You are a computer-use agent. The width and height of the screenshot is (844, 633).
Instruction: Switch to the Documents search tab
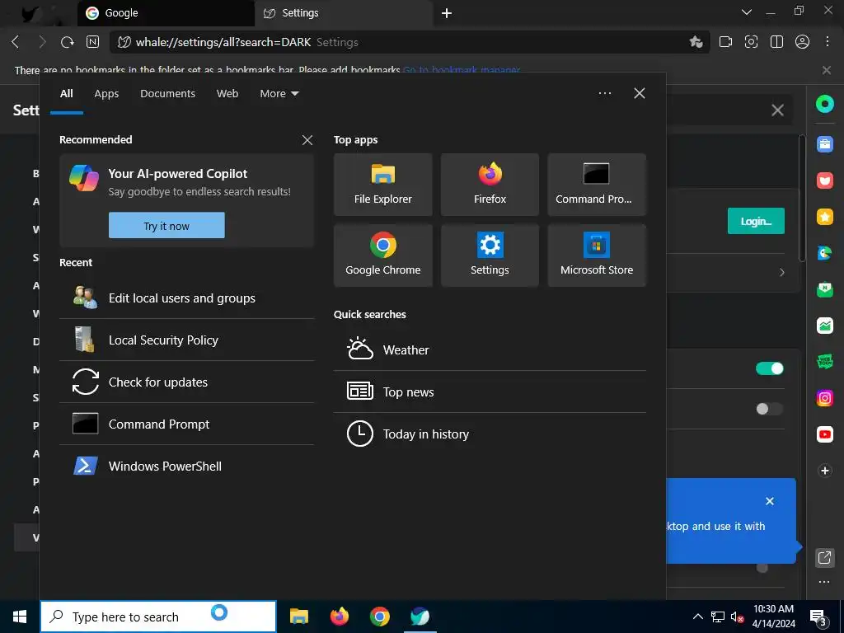[x=168, y=94]
